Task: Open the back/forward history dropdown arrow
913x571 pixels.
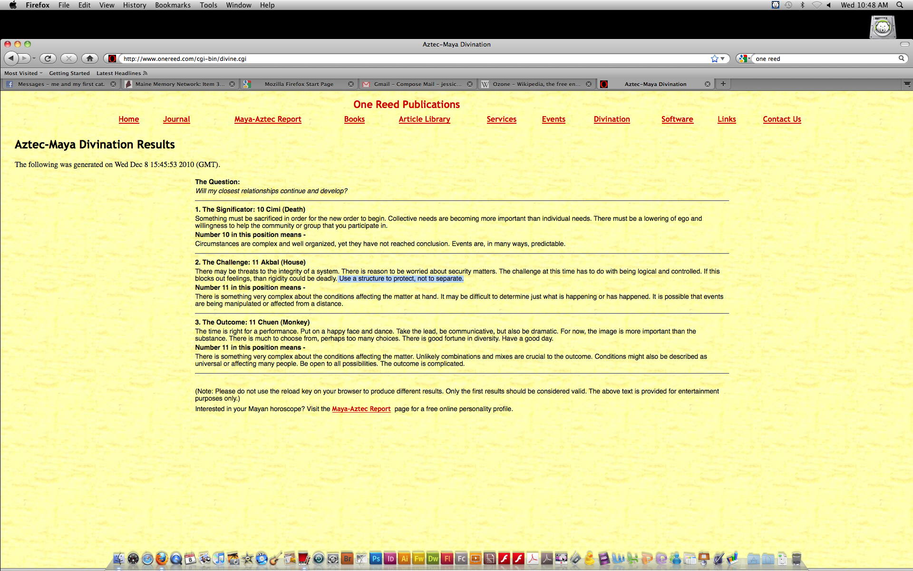Action: (34, 59)
